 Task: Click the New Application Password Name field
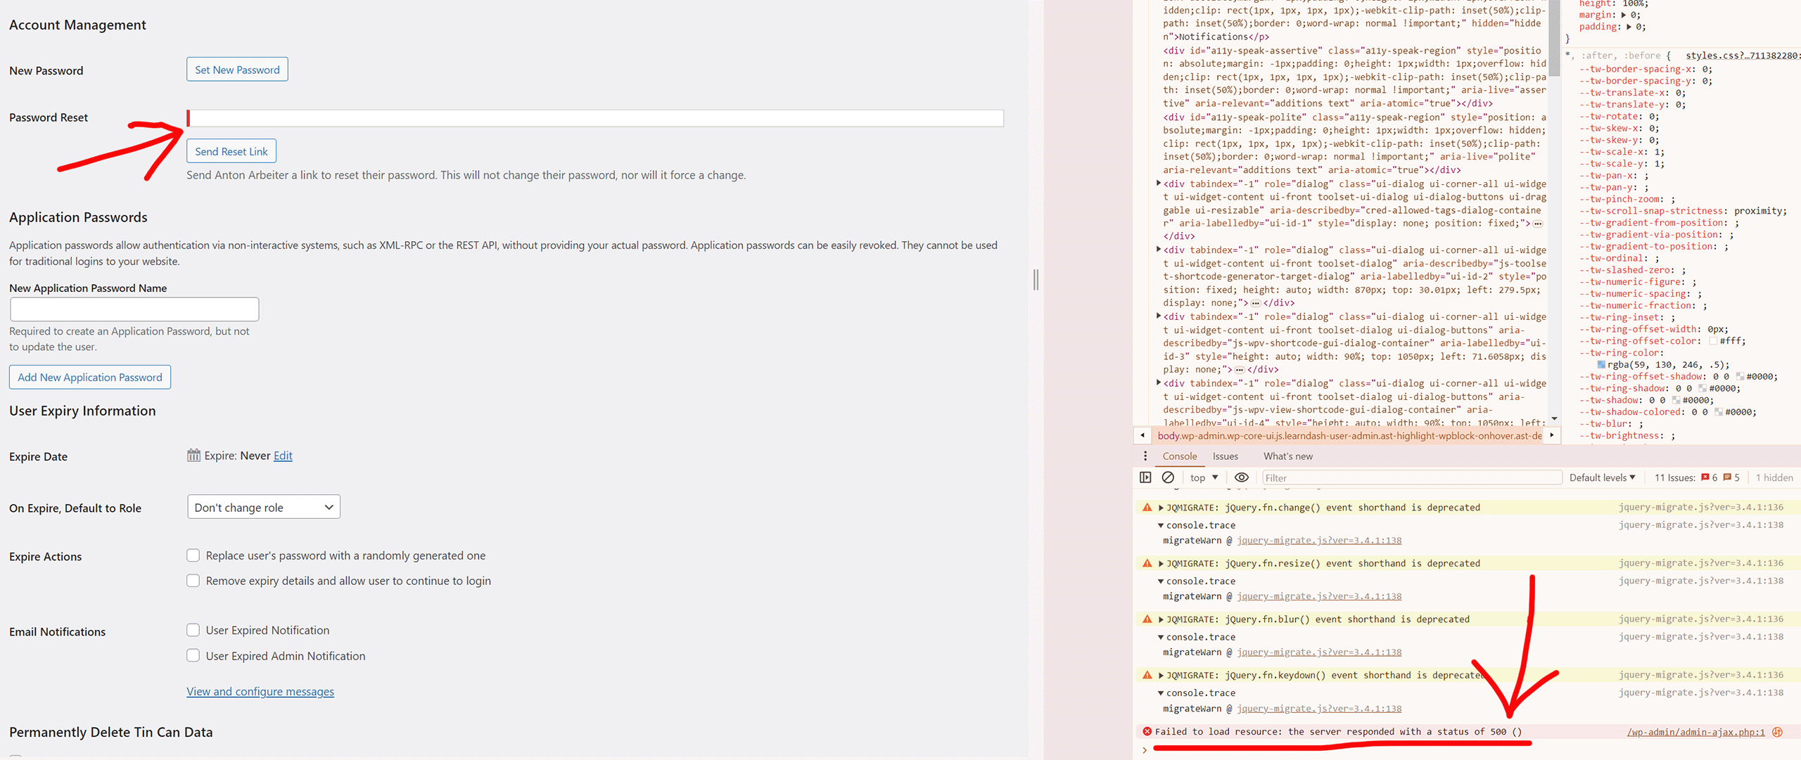click(x=134, y=309)
